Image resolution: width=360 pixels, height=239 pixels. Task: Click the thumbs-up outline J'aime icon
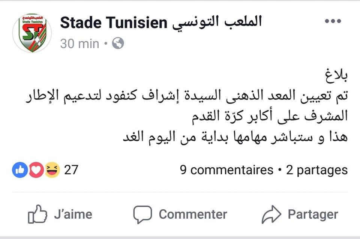pyautogui.click(x=37, y=214)
